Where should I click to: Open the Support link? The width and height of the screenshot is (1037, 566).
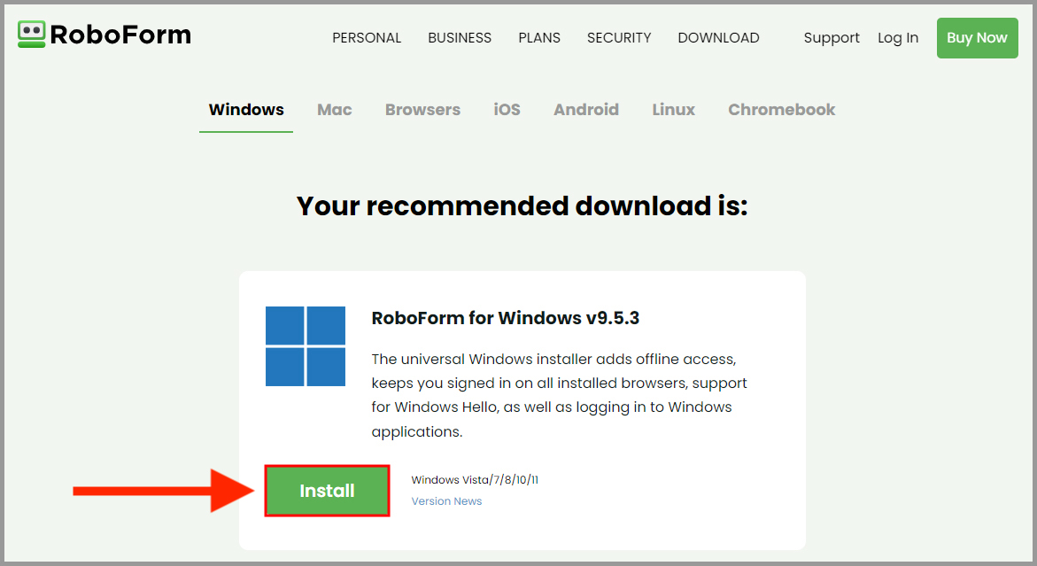pyautogui.click(x=832, y=38)
